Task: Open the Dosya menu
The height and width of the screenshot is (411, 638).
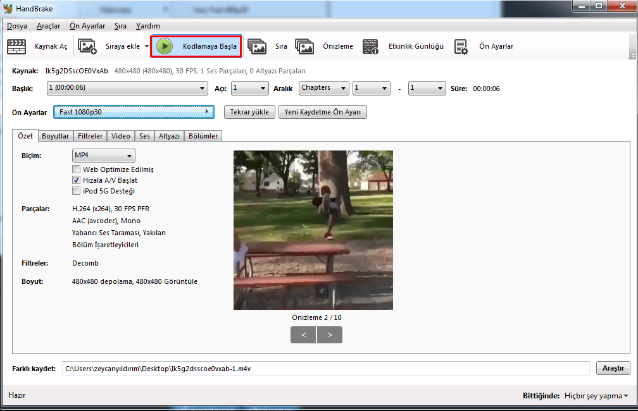Action: 17,26
